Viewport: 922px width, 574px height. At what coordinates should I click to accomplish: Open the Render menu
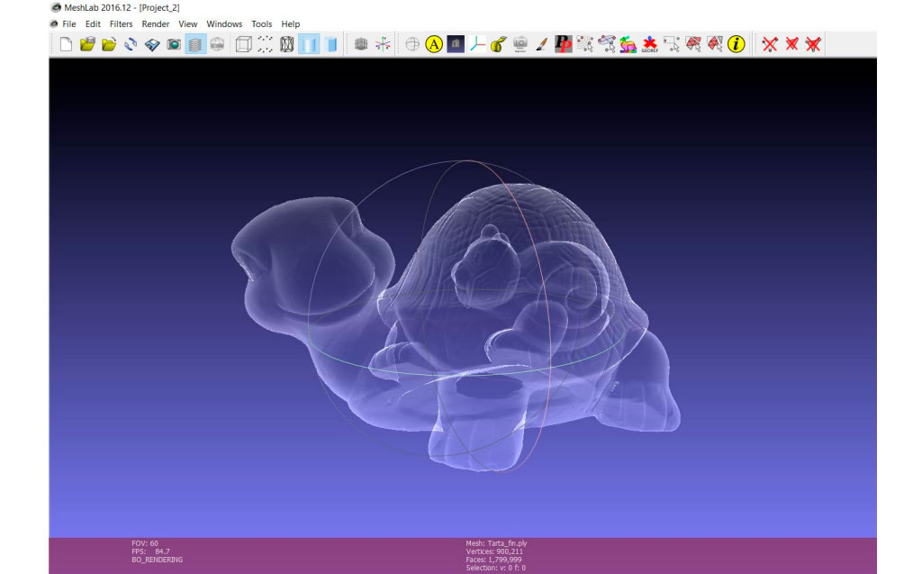coord(156,24)
